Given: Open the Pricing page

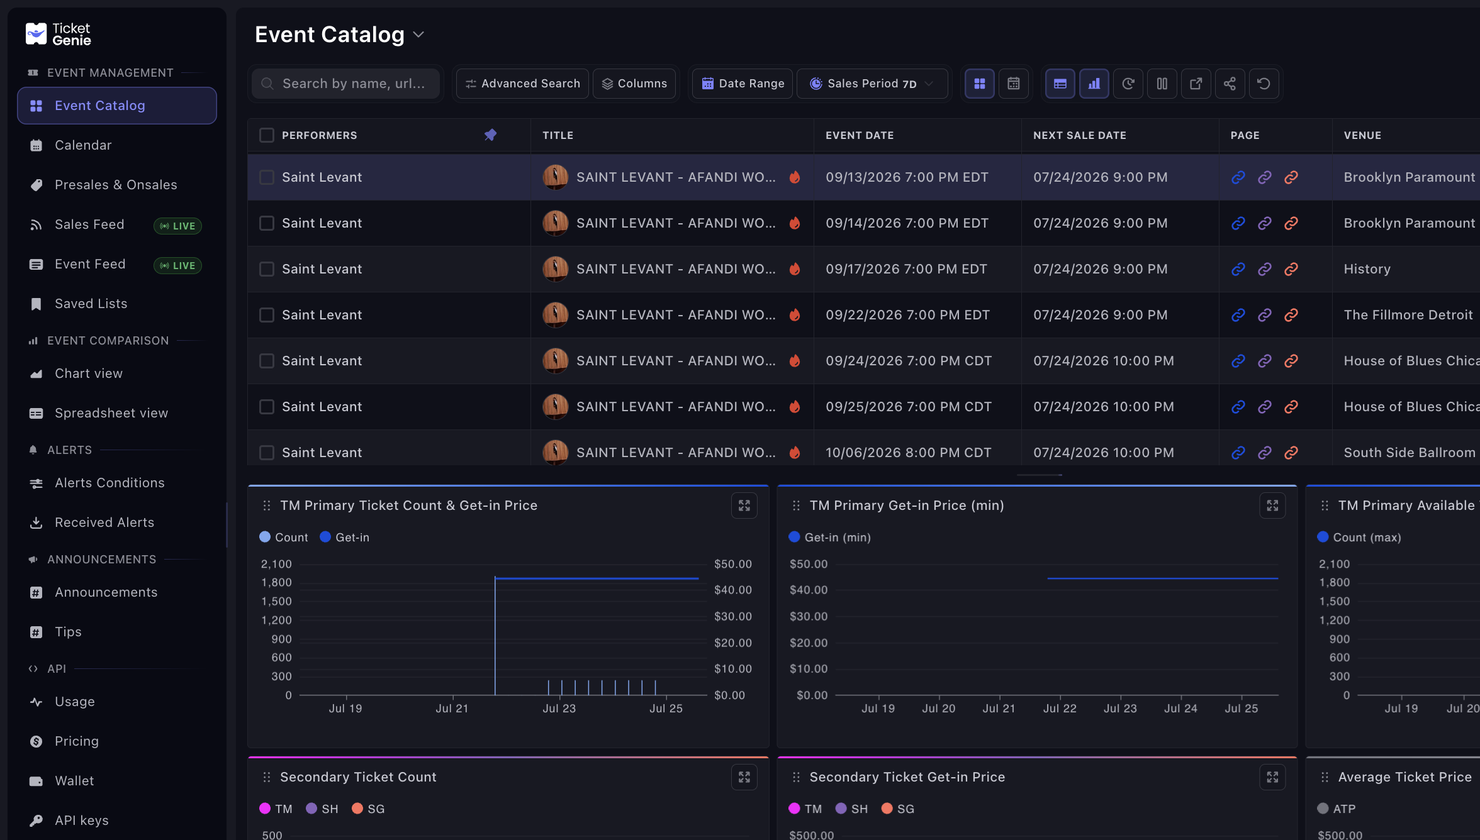Looking at the screenshot, I should click(117, 741).
